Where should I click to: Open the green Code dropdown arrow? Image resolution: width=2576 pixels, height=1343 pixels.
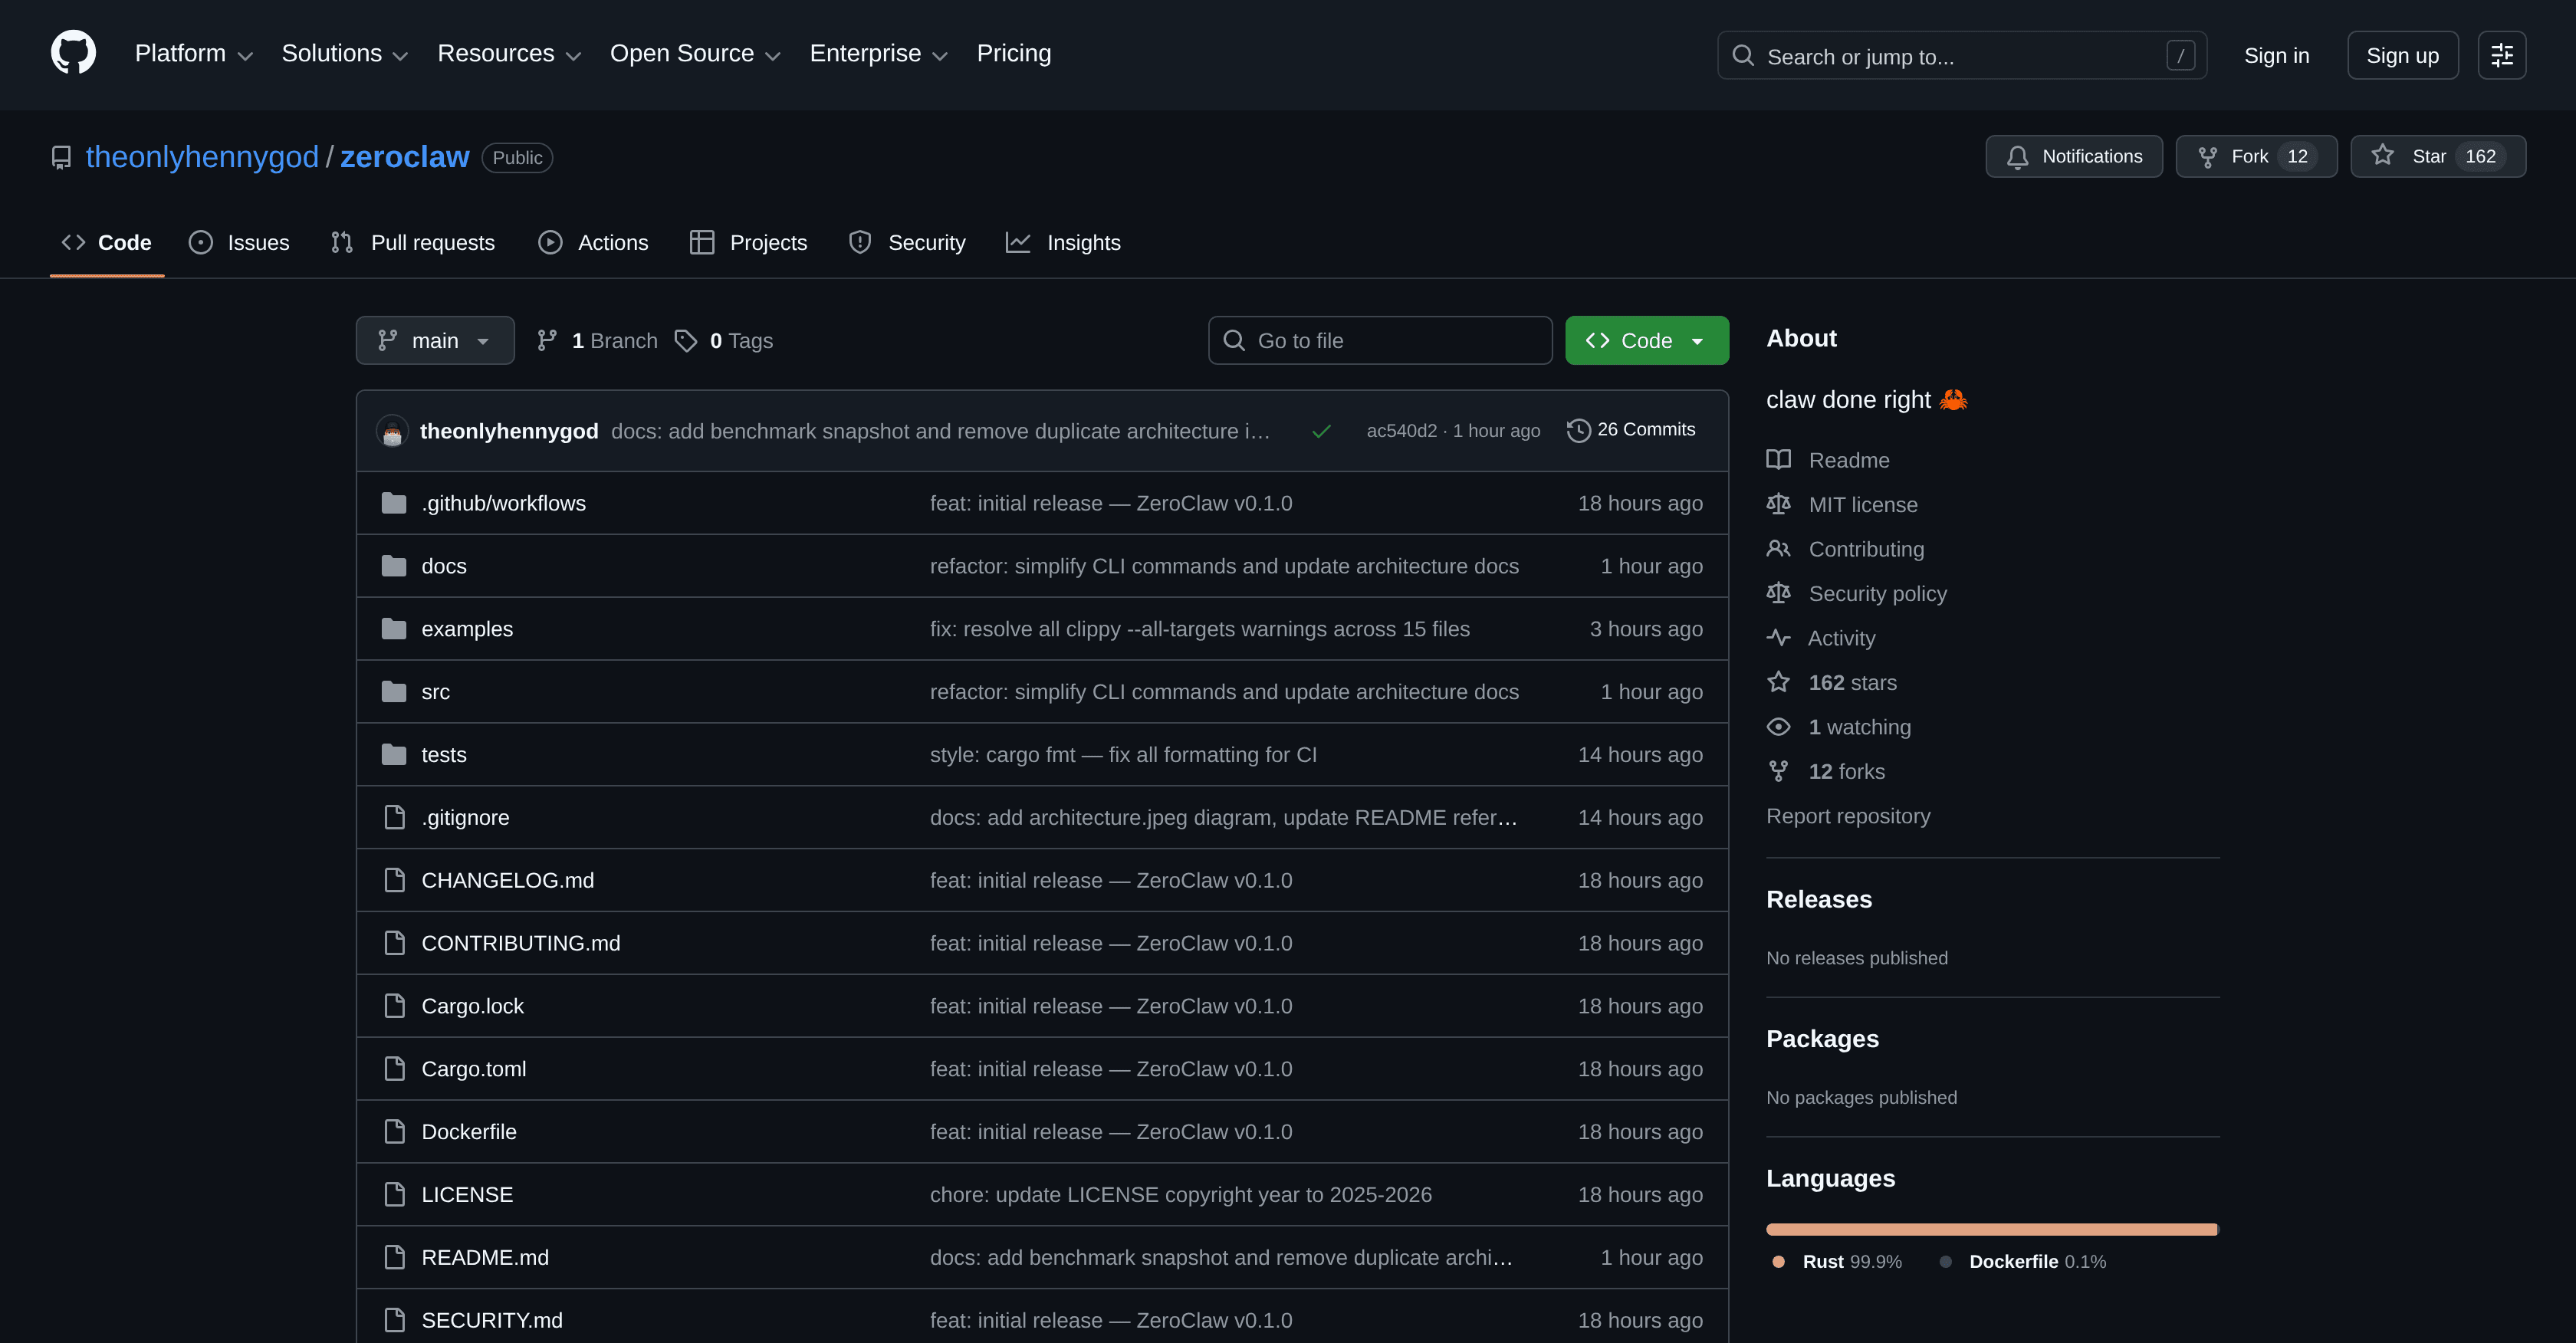pyautogui.click(x=1698, y=340)
